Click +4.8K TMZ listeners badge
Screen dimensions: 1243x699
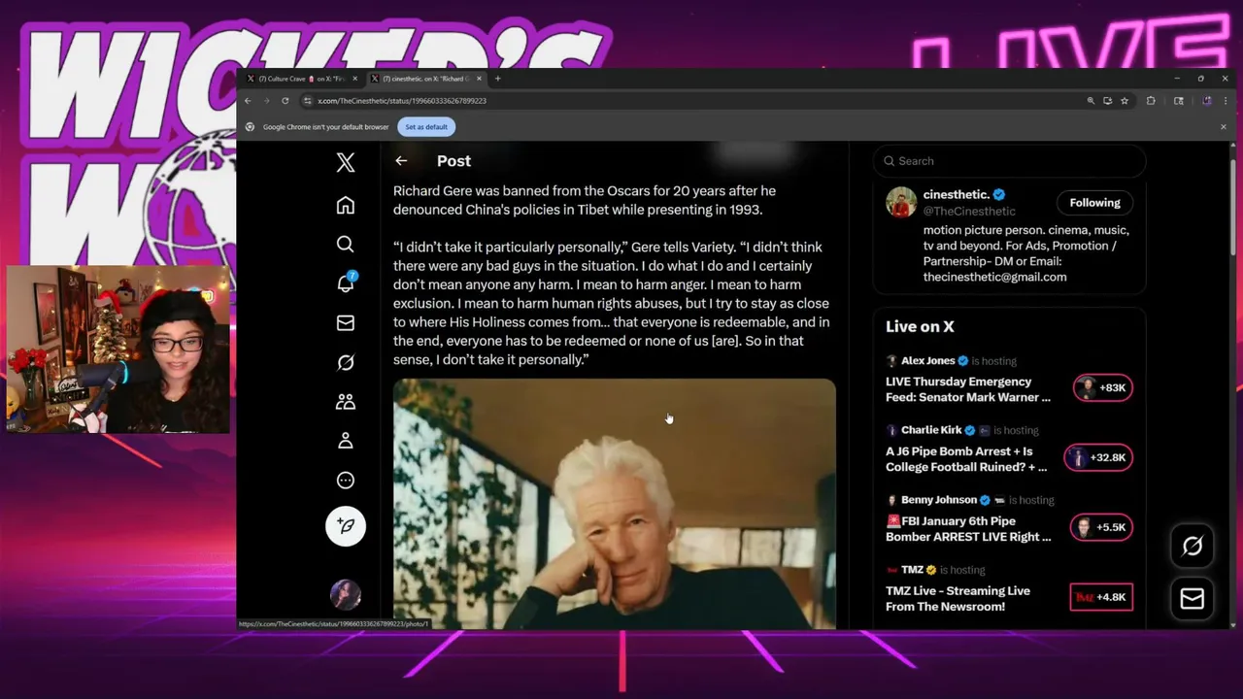point(1101,597)
